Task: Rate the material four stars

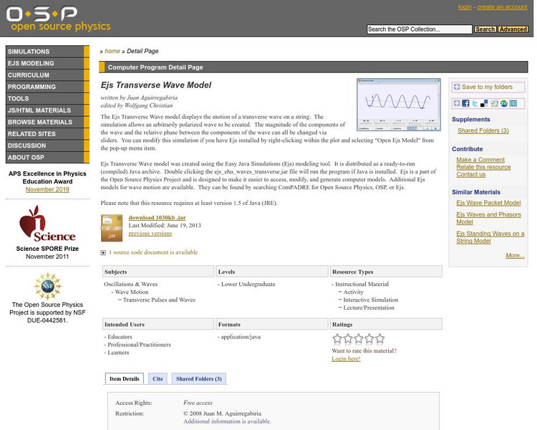Action: 369,339
